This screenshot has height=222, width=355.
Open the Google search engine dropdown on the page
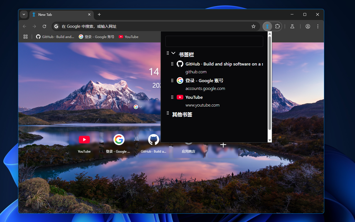click(x=138, y=107)
